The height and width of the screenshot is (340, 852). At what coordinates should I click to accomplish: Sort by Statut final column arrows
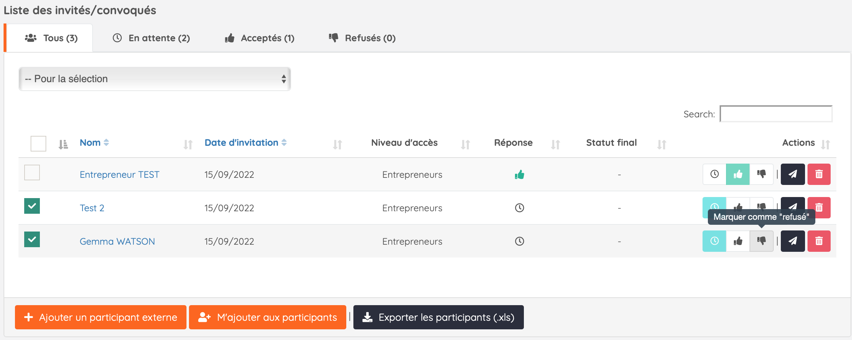(x=662, y=144)
